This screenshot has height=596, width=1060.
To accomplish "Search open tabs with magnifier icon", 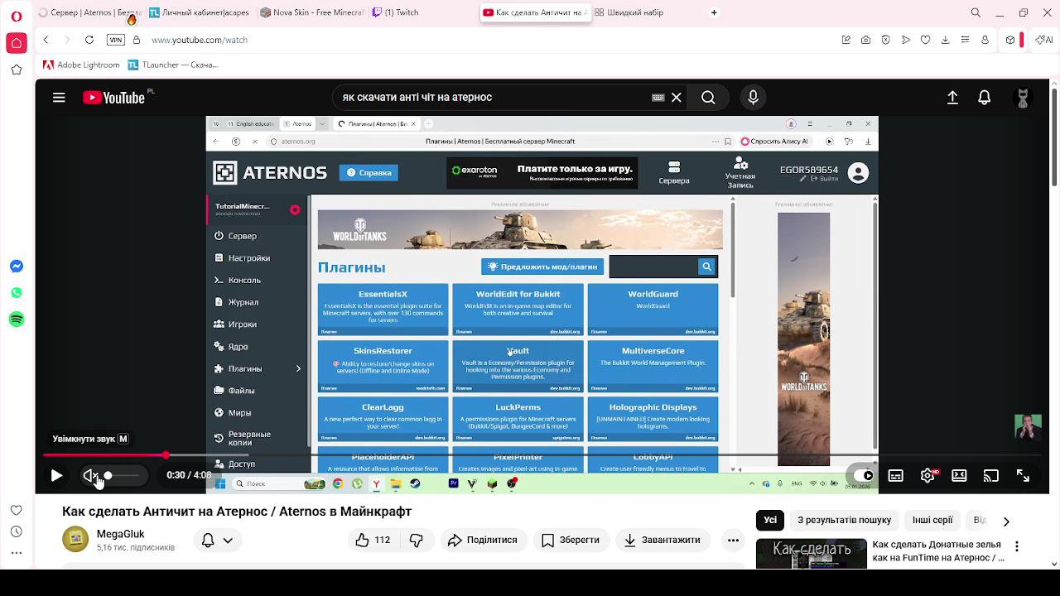I will coord(976,12).
